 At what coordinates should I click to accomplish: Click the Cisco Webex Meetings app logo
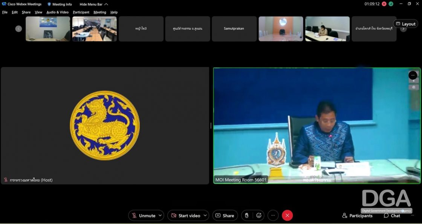click(4, 4)
